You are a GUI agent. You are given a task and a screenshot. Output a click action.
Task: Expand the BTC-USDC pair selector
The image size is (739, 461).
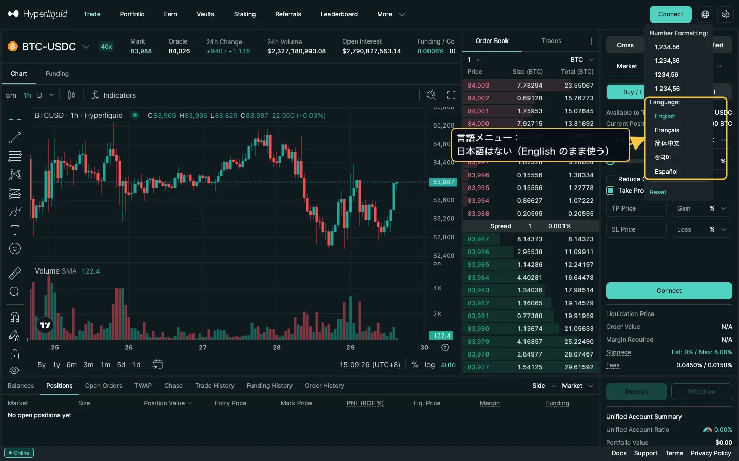click(x=86, y=47)
